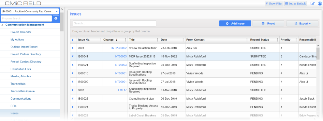This screenshot has width=323, height=121.
Task: Open row arrow for issue IS00024
Action: 72,107
